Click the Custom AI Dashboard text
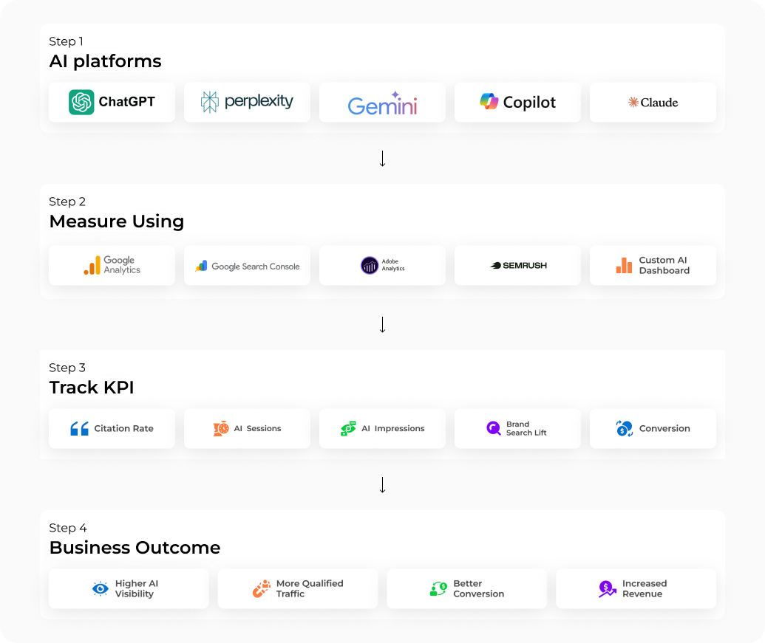 (664, 266)
